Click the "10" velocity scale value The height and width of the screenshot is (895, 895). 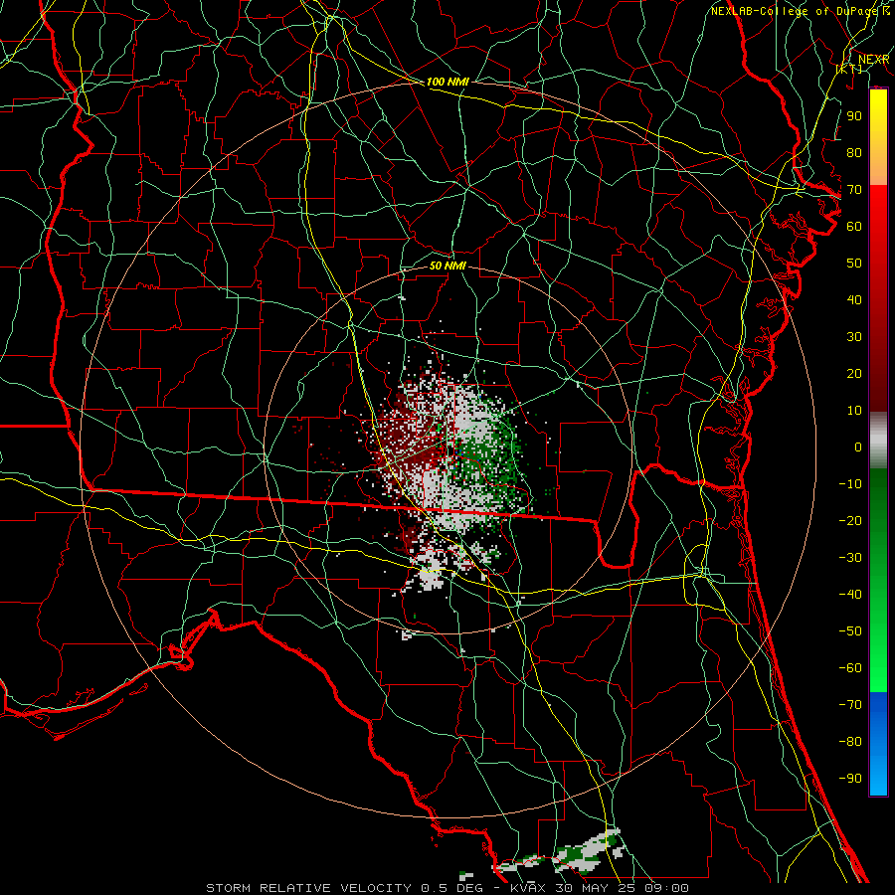854,411
